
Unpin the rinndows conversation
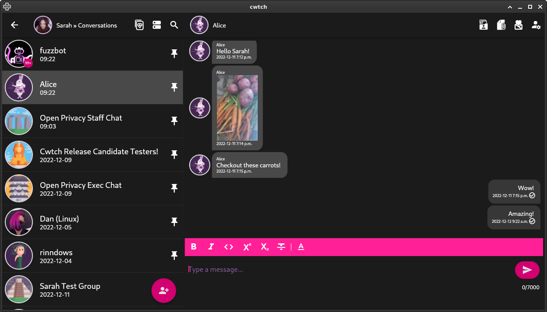pyautogui.click(x=174, y=256)
